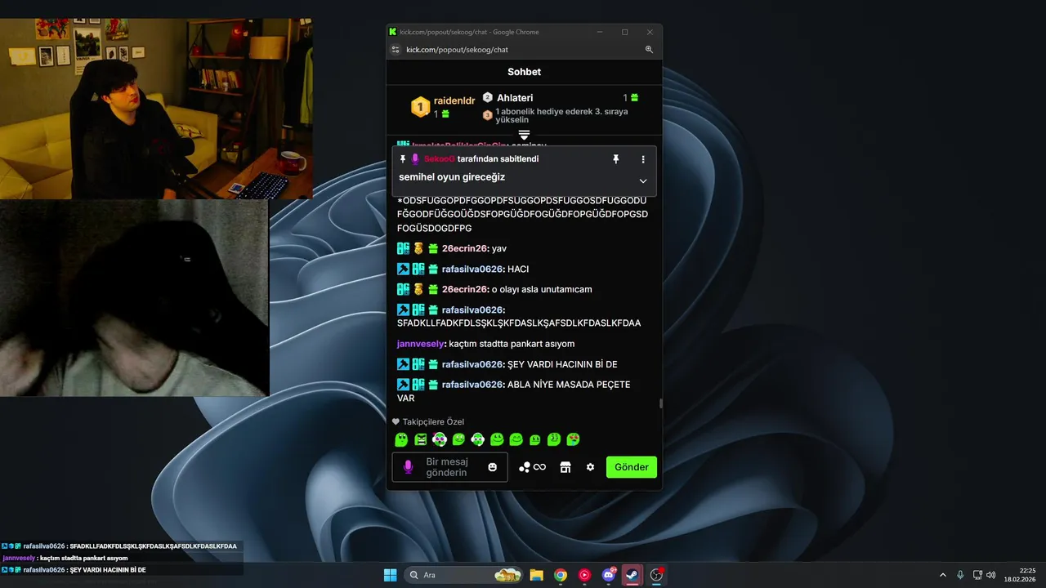1046x588 pixels.
Task: Click gift icon under raidenldr
Action: 445,114
